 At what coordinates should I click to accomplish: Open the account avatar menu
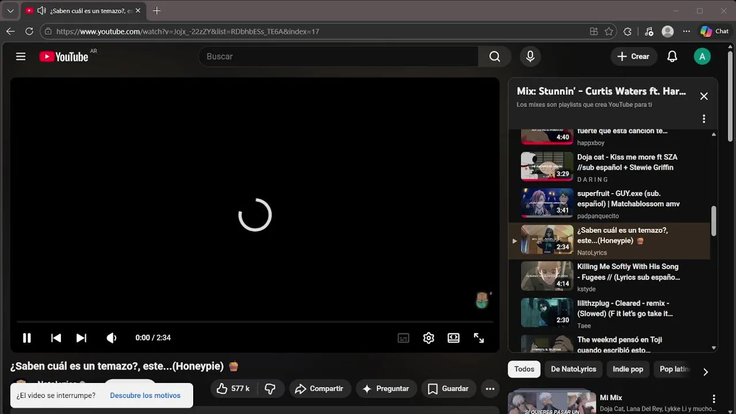[x=702, y=56]
